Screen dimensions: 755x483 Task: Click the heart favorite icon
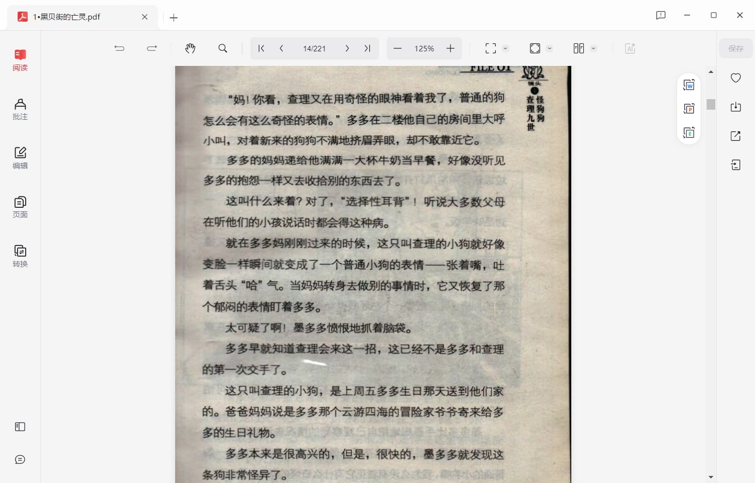(x=736, y=78)
